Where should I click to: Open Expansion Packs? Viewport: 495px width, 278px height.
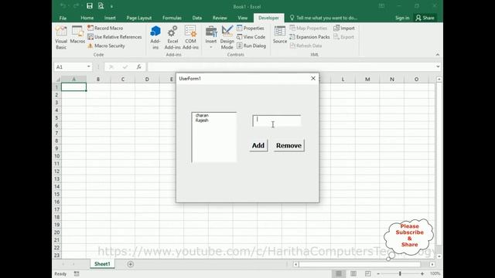coord(309,37)
